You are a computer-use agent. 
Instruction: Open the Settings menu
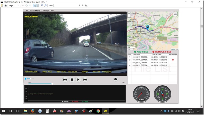point(46,11)
